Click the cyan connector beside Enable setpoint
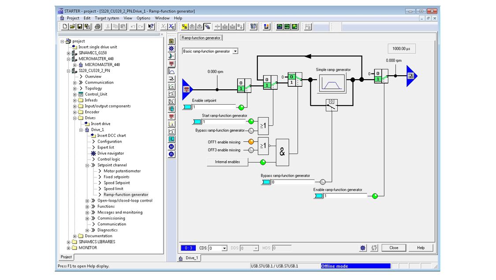496x280 pixels. click(187, 107)
